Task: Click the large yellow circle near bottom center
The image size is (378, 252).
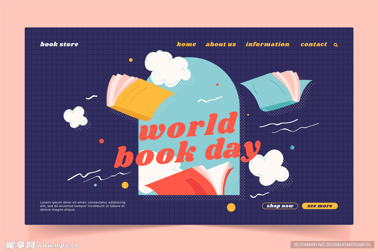Action: pos(231,207)
